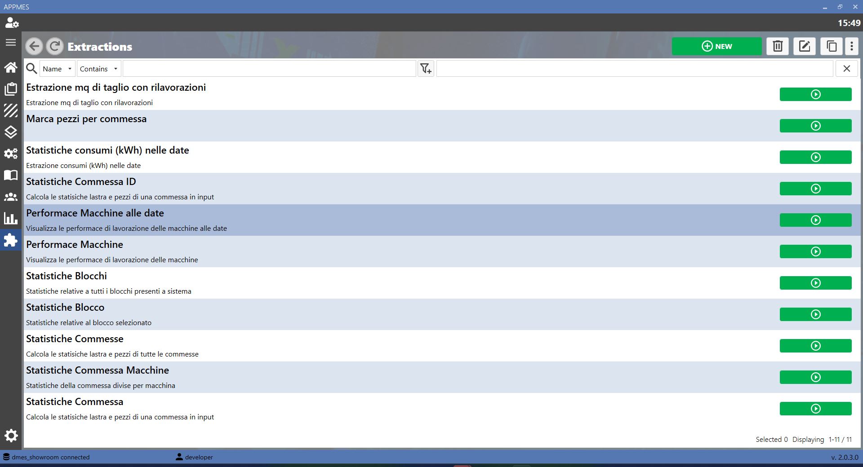
Task: Go to the Home sidebar icon
Action: (11, 67)
